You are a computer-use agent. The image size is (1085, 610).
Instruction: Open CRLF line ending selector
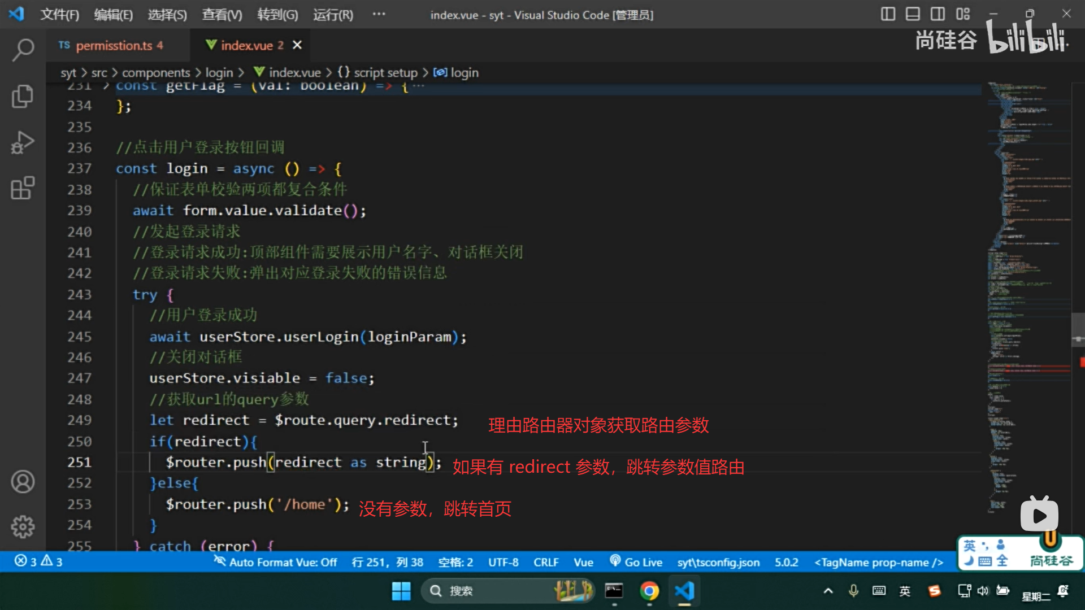pyautogui.click(x=545, y=562)
